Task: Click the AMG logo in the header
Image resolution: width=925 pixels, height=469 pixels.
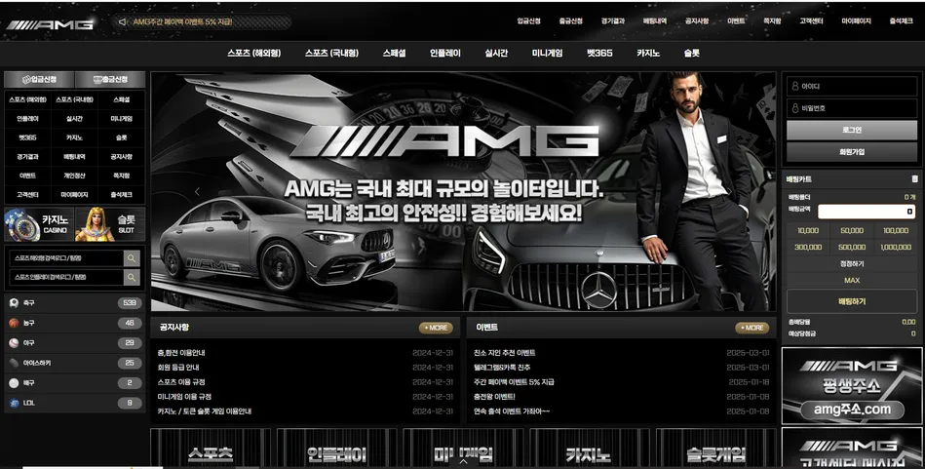Action: click(50, 24)
